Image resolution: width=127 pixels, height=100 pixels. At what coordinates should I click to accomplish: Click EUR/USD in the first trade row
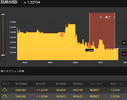click(21, 90)
